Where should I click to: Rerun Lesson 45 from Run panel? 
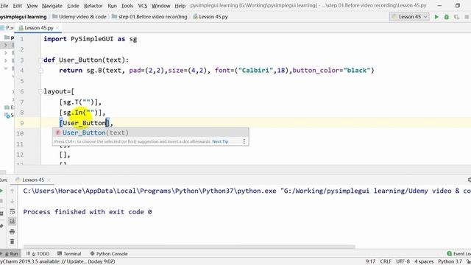click(1, 191)
